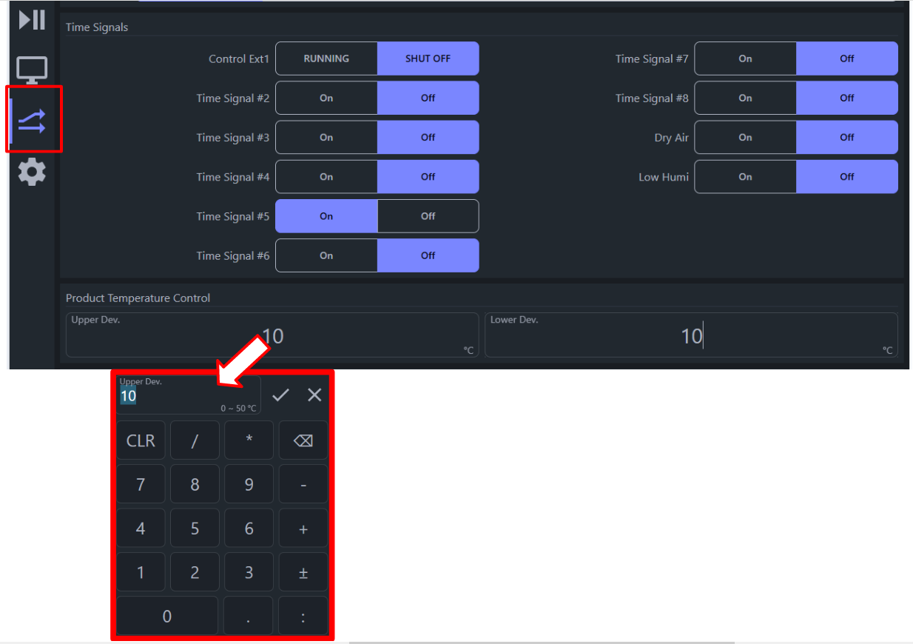Image resolution: width=913 pixels, height=644 pixels.
Task: Turn Time Signal #2 On
Action: click(326, 98)
